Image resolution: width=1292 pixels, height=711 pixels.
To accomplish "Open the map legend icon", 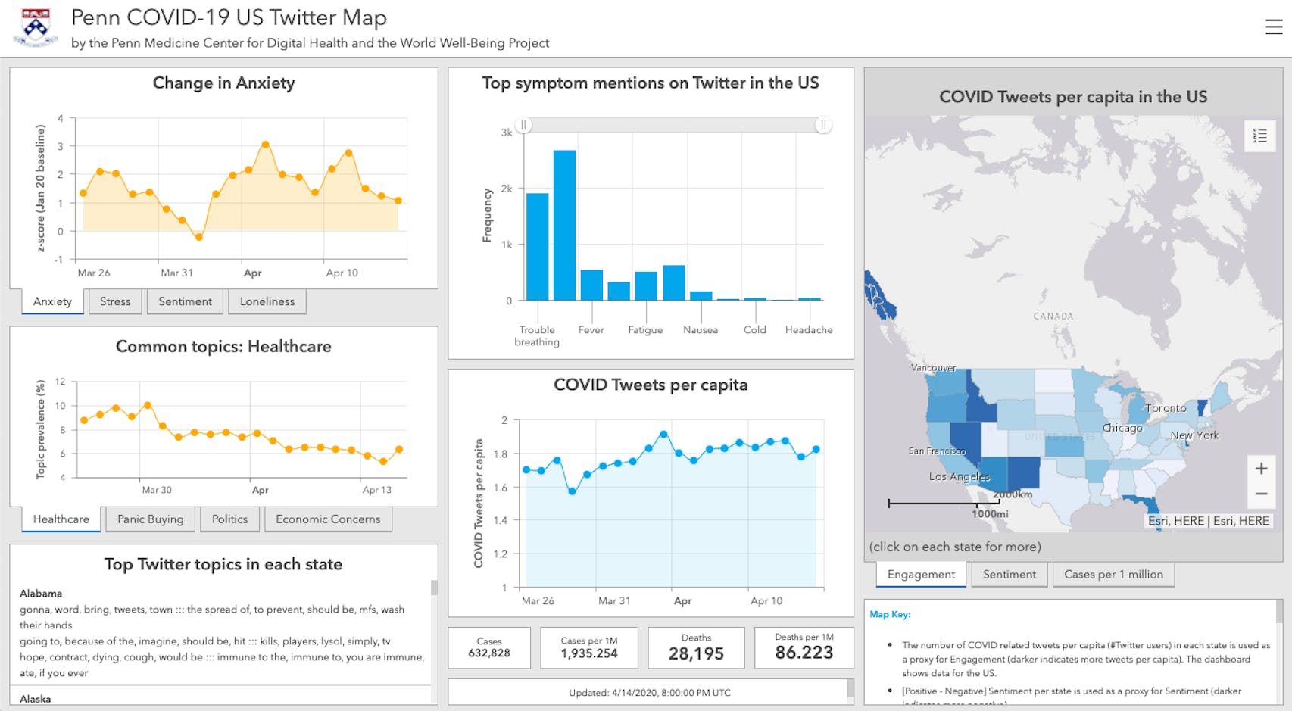I will [1261, 136].
